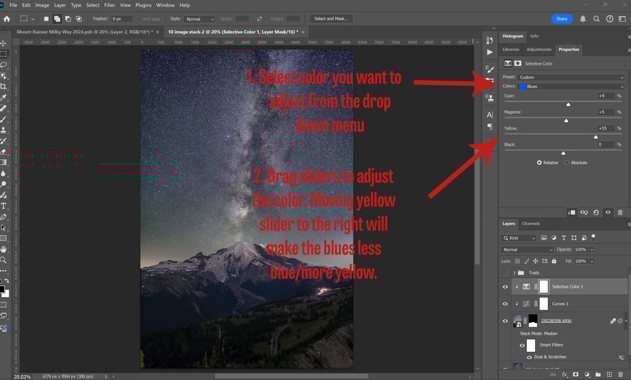Delete the adjustment layer from Properties panel

tap(620, 212)
